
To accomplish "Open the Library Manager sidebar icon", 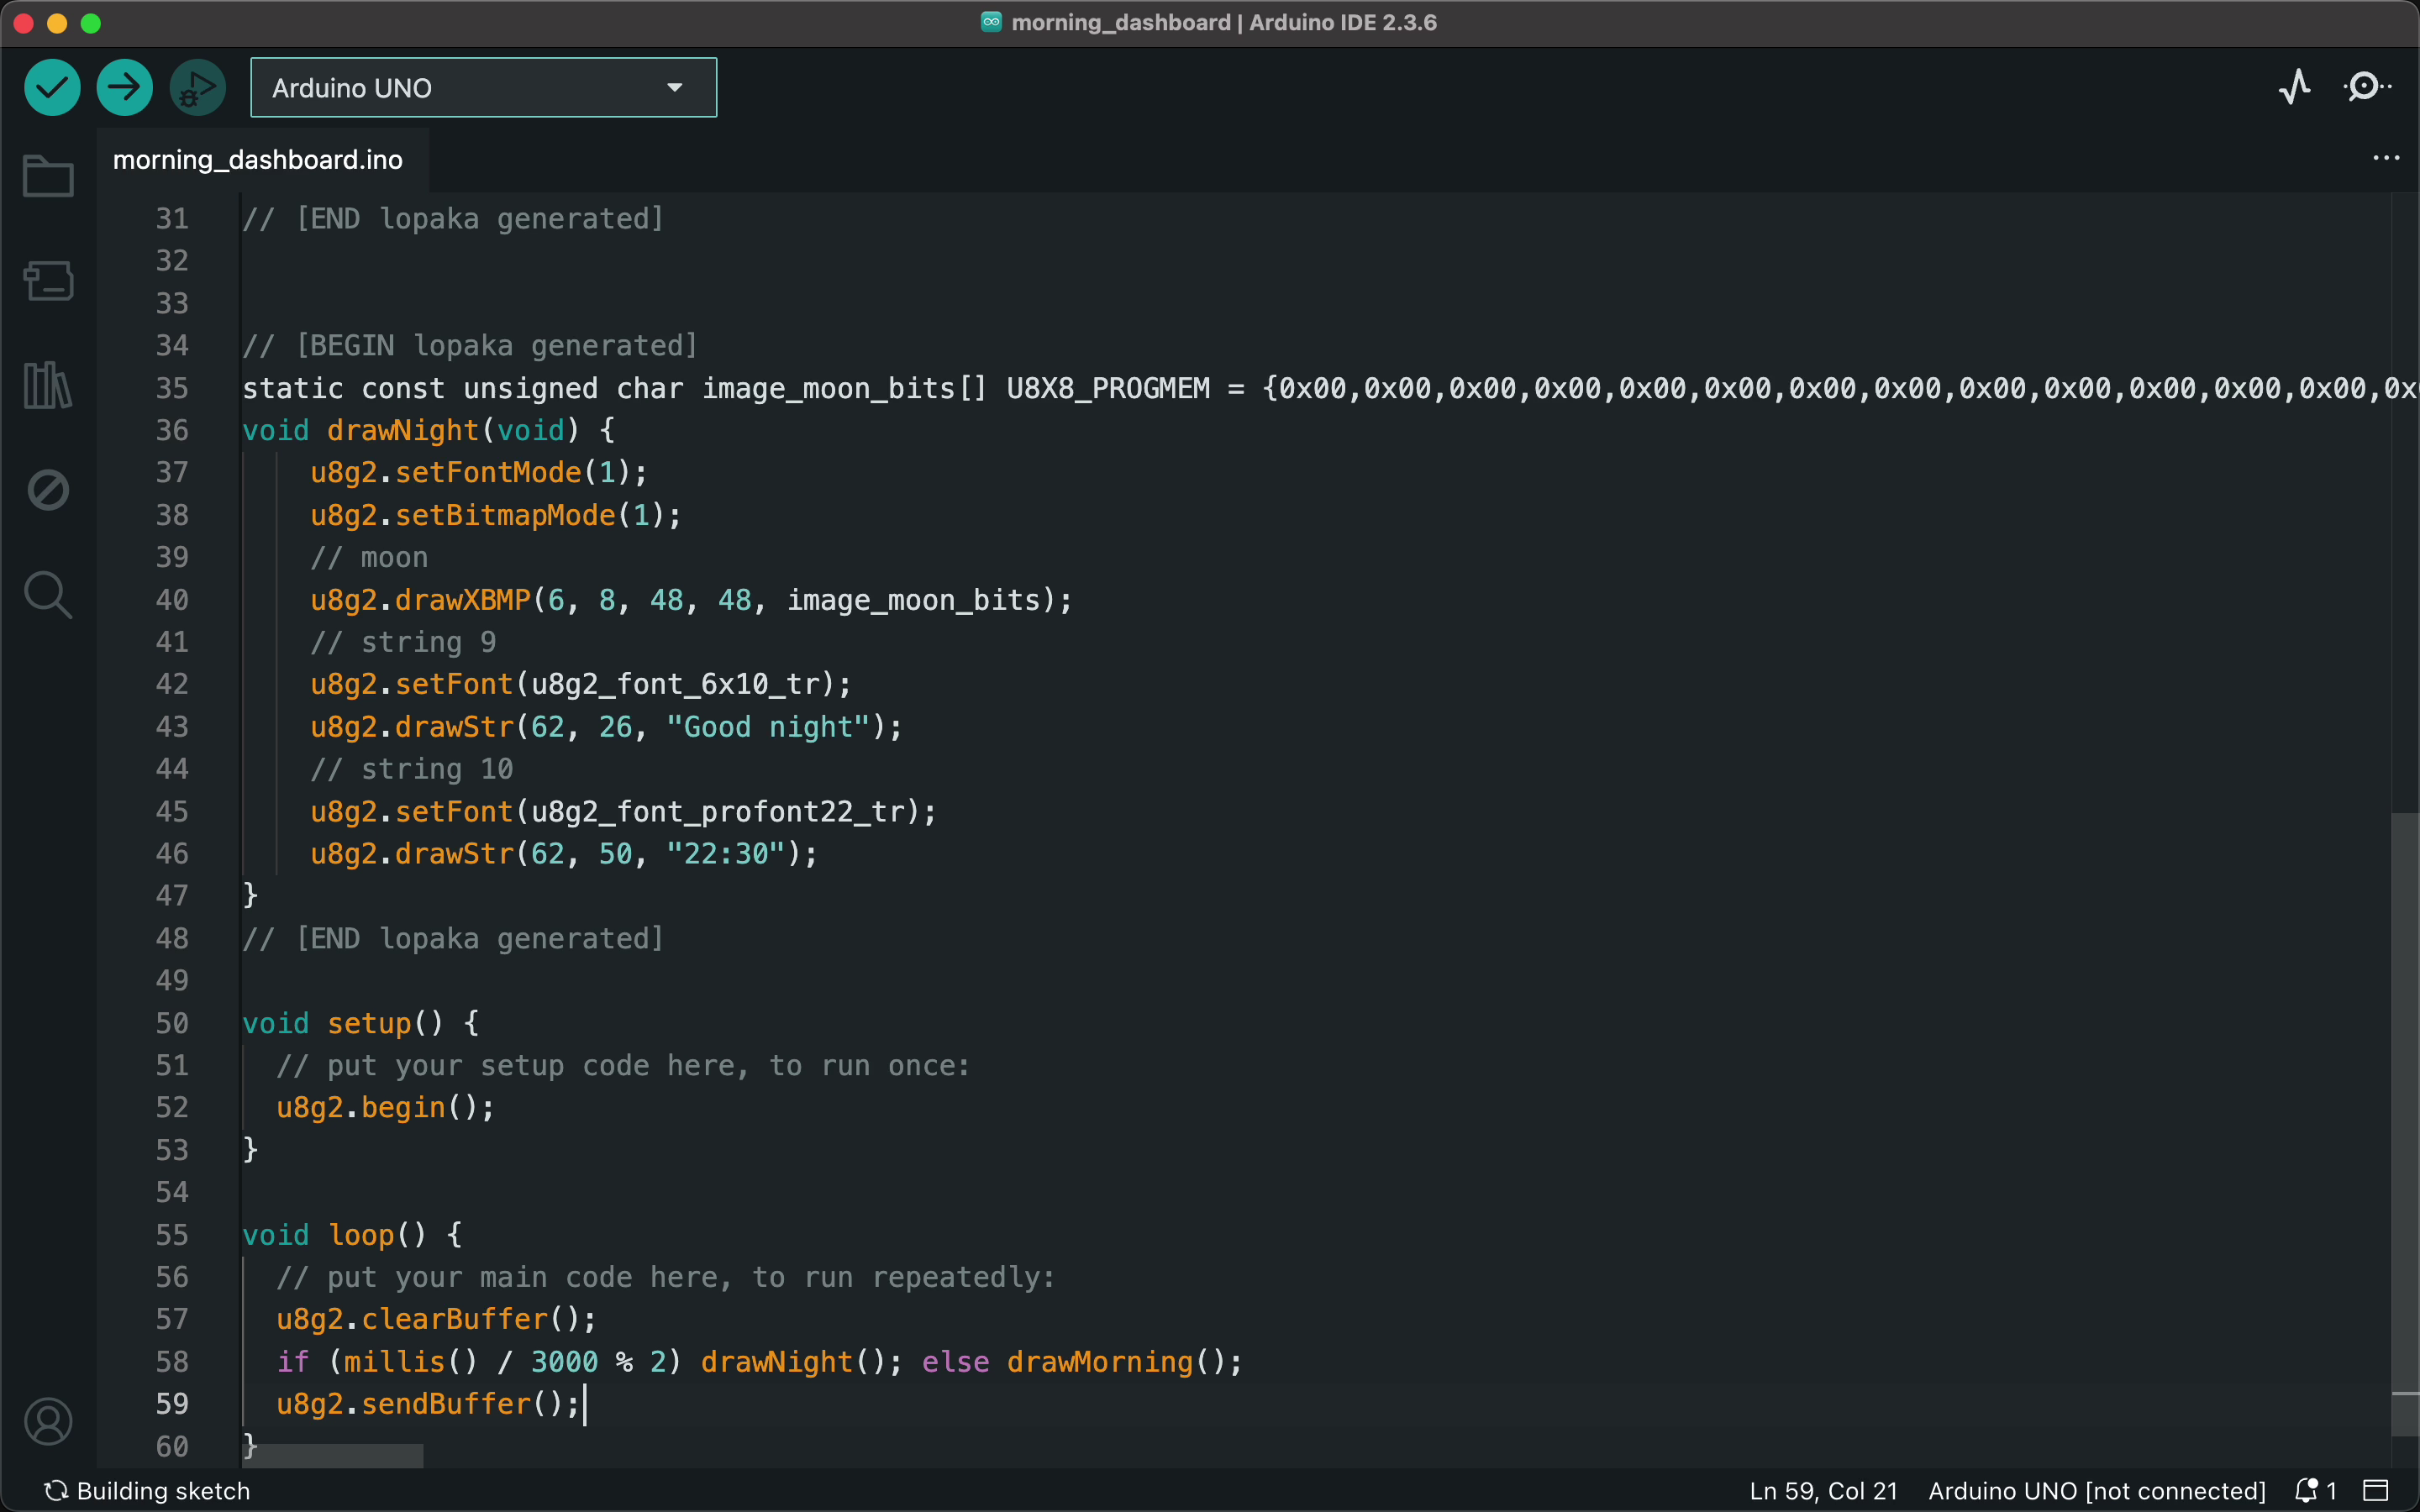I will tap(48, 385).
